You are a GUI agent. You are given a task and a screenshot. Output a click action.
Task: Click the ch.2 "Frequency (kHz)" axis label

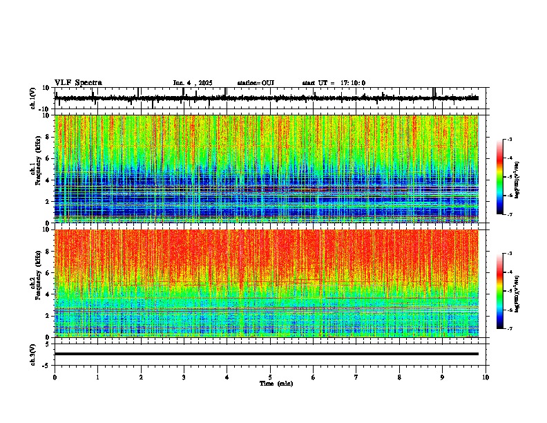[x=38, y=275]
